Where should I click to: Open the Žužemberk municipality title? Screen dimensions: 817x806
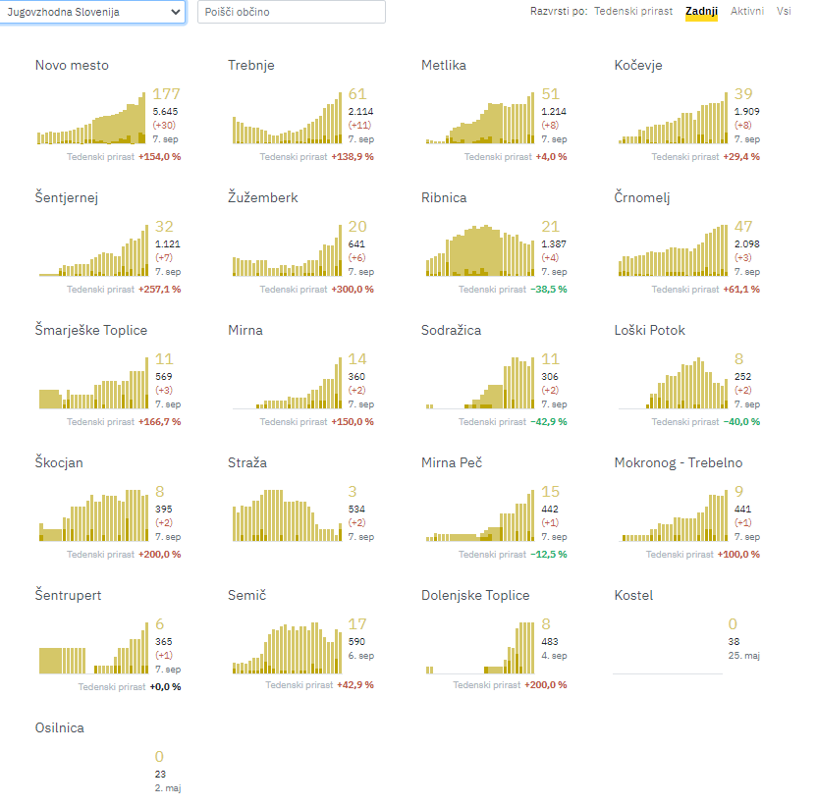(262, 197)
